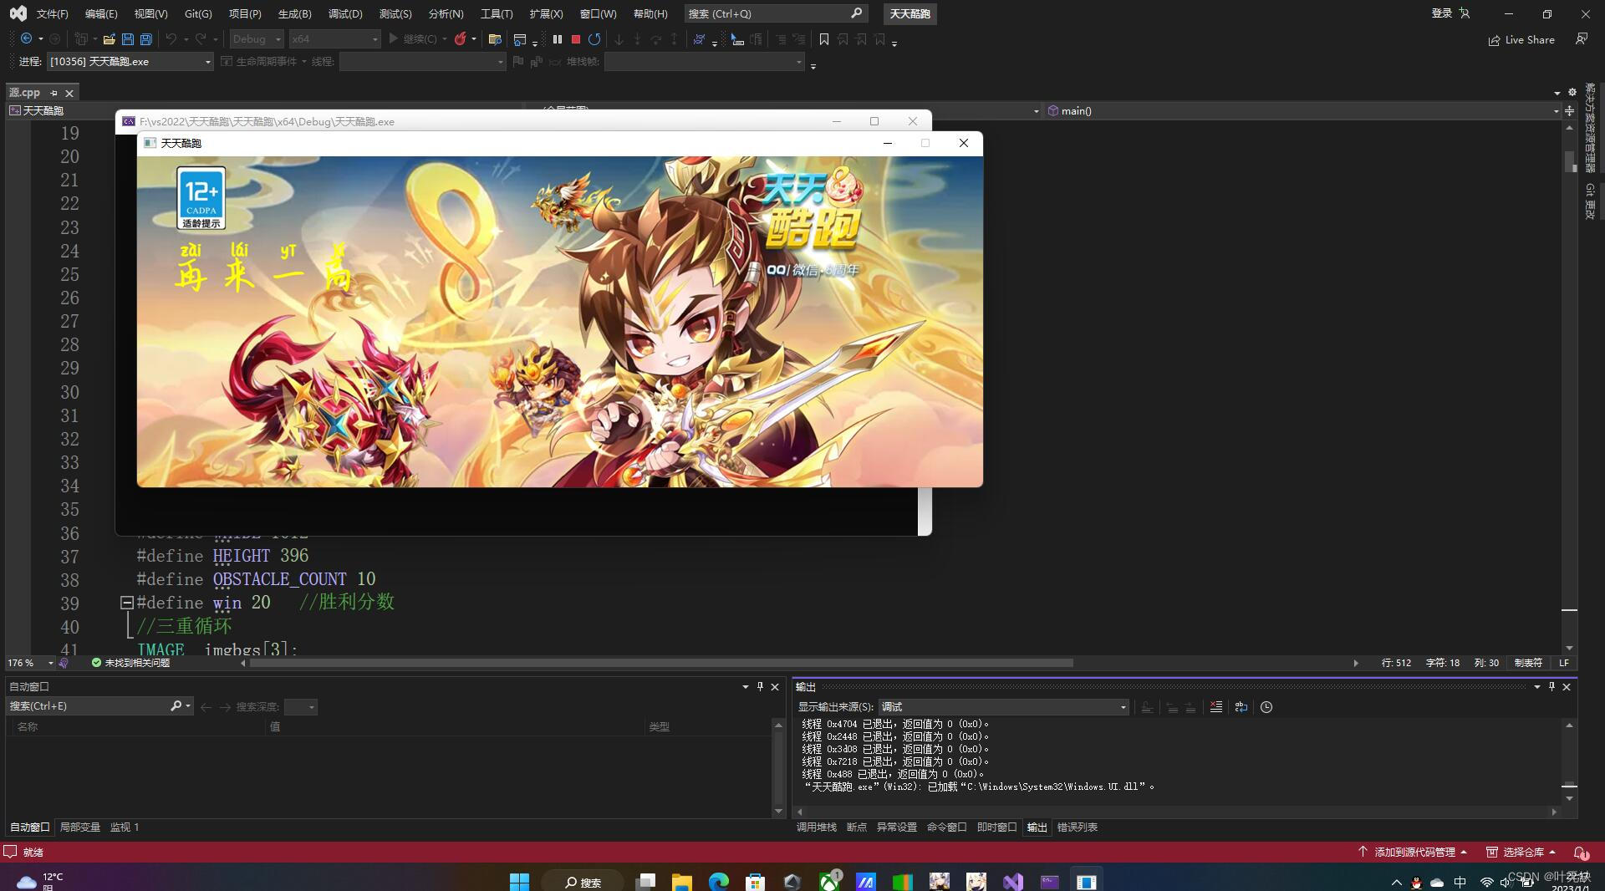Screen dimensions: 1605x891
Task: Open Microsoft Edge from the taskbar
Action: (x=719, y=882)
